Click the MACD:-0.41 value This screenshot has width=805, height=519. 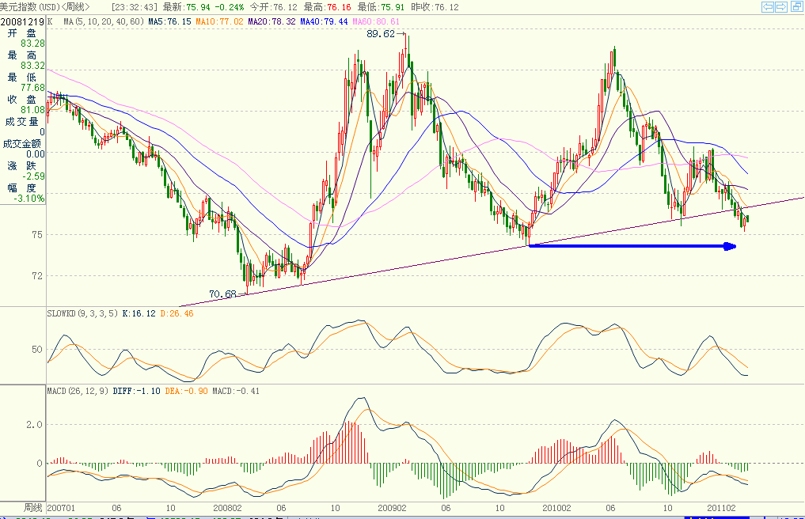point(236,391)
